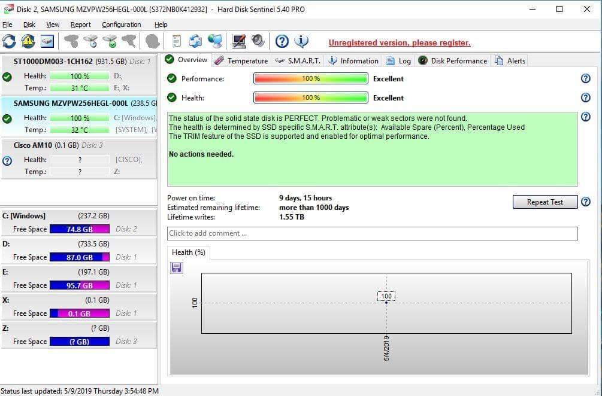The image size is (602, 396).
Task: Click the app icon in title bar
Action: coord(8,9)
